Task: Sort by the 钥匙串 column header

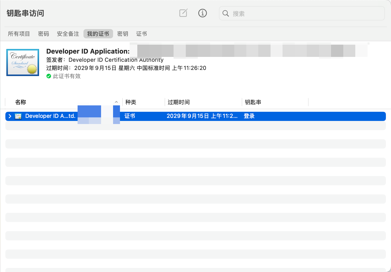Action: click(253, 102)
